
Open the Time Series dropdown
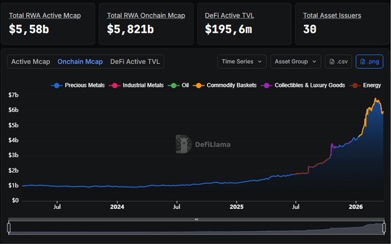point(242,62)
